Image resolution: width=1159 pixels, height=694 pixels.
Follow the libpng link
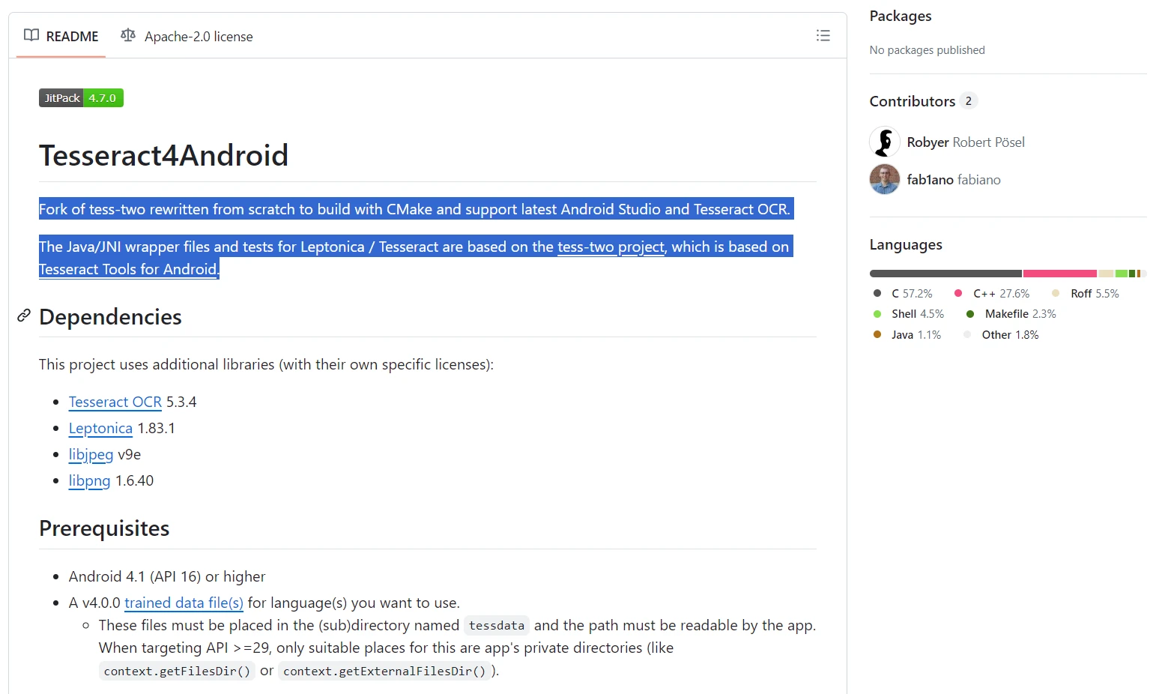pos(89,480)
